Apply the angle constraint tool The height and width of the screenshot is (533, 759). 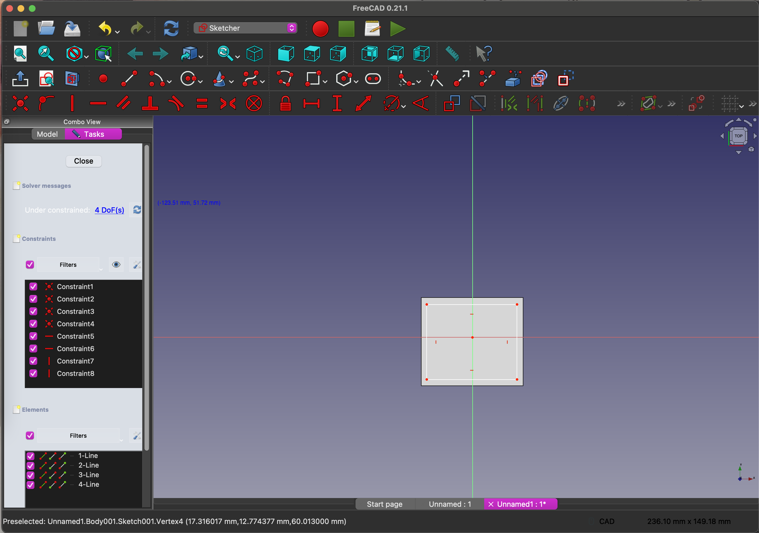pos(421,103)
